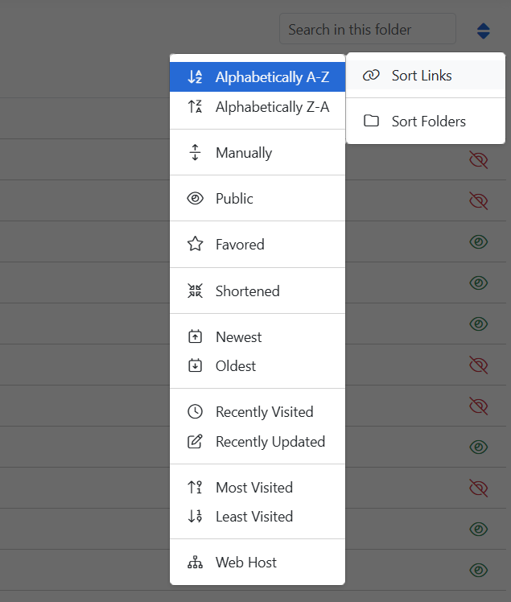
Task: Click the Favored star icon
Action: tap(195, 244)
